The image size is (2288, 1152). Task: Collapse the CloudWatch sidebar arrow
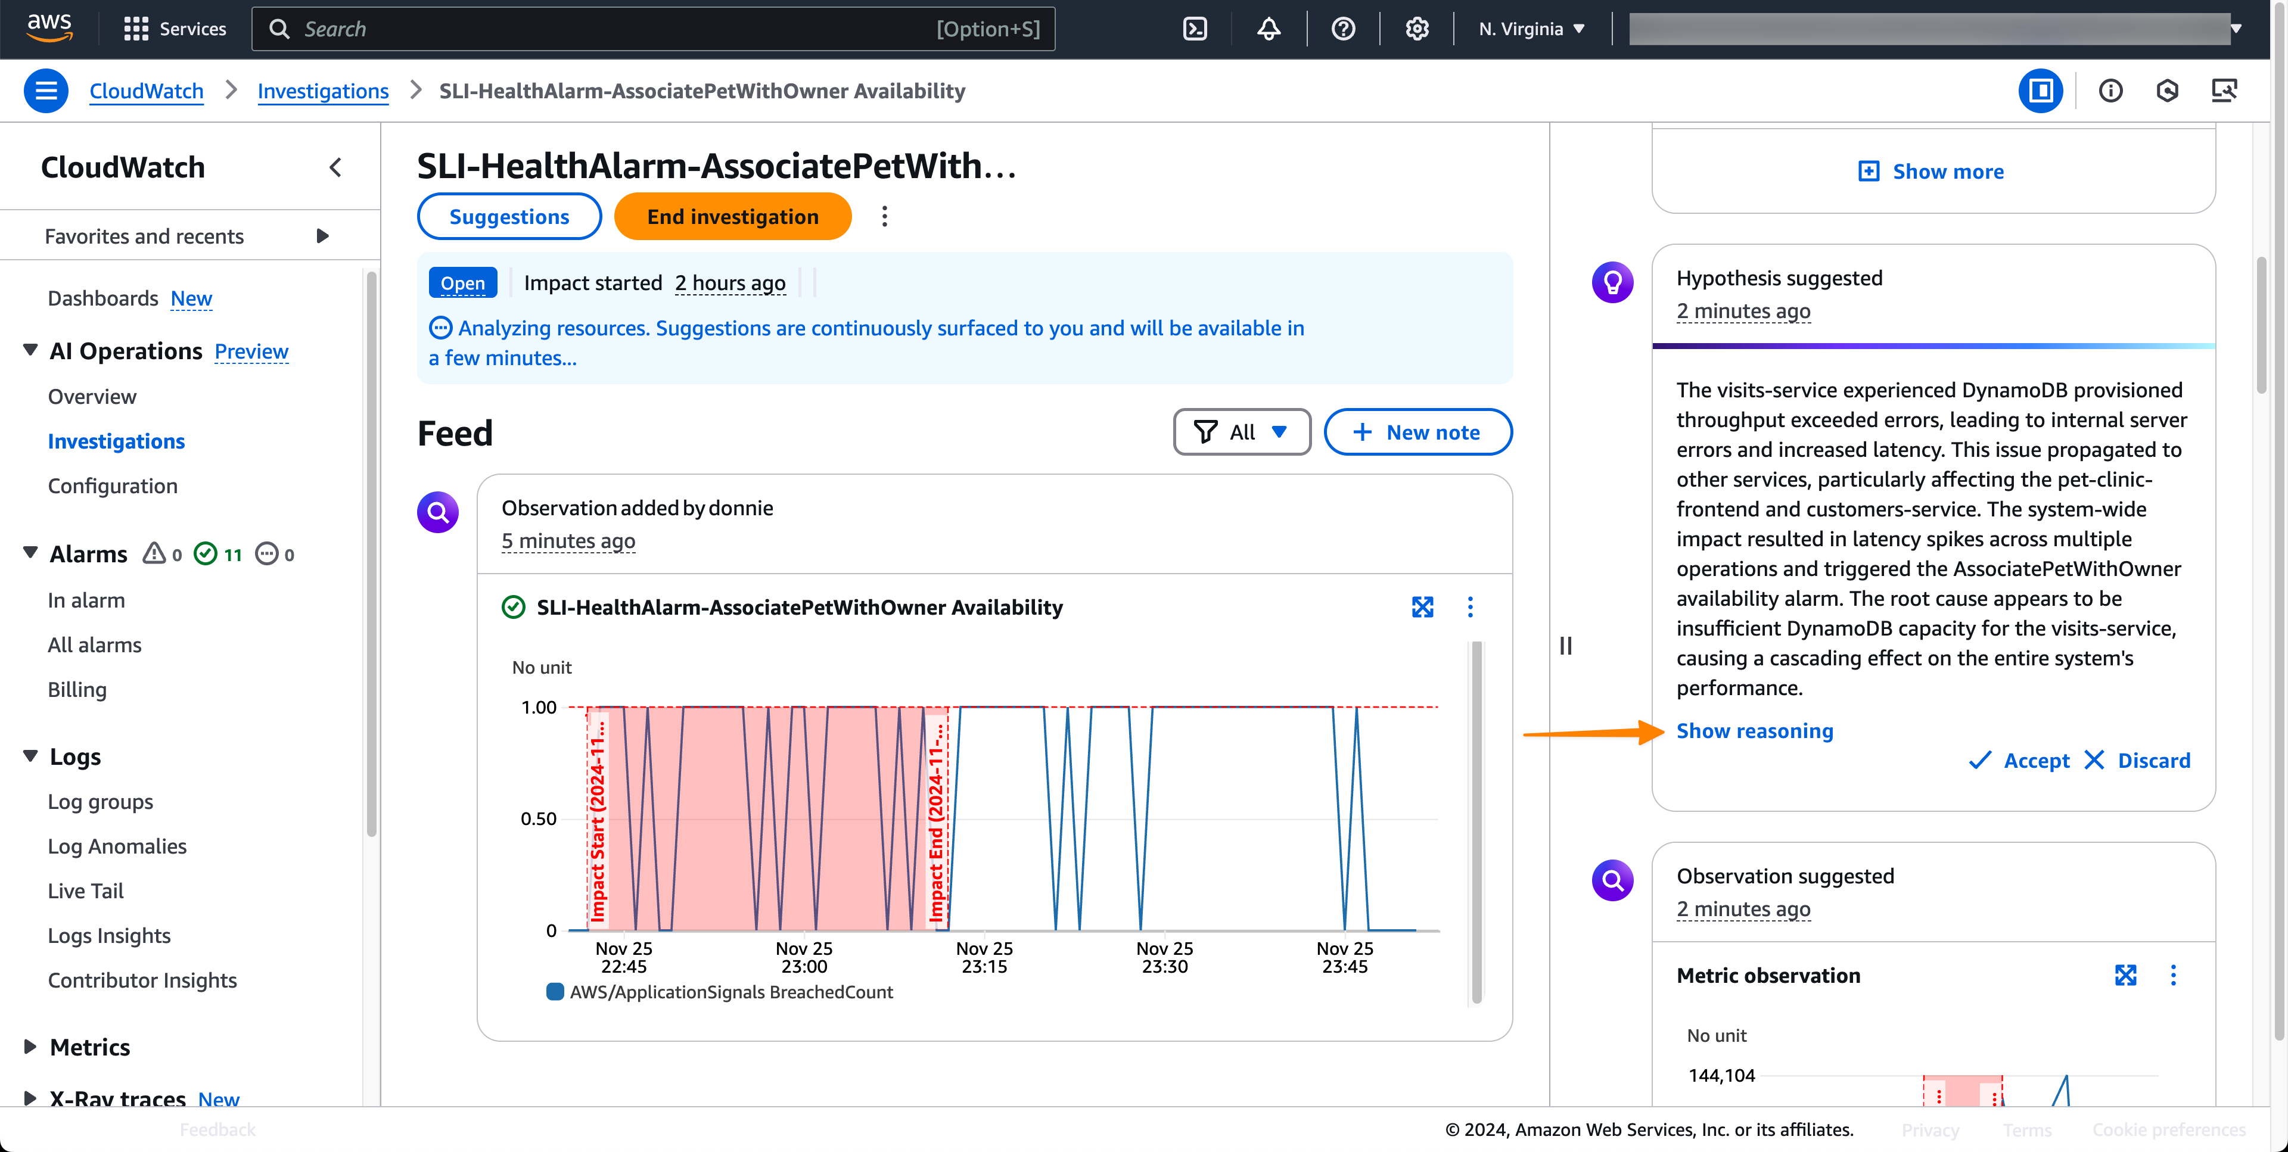click(335, 167)
